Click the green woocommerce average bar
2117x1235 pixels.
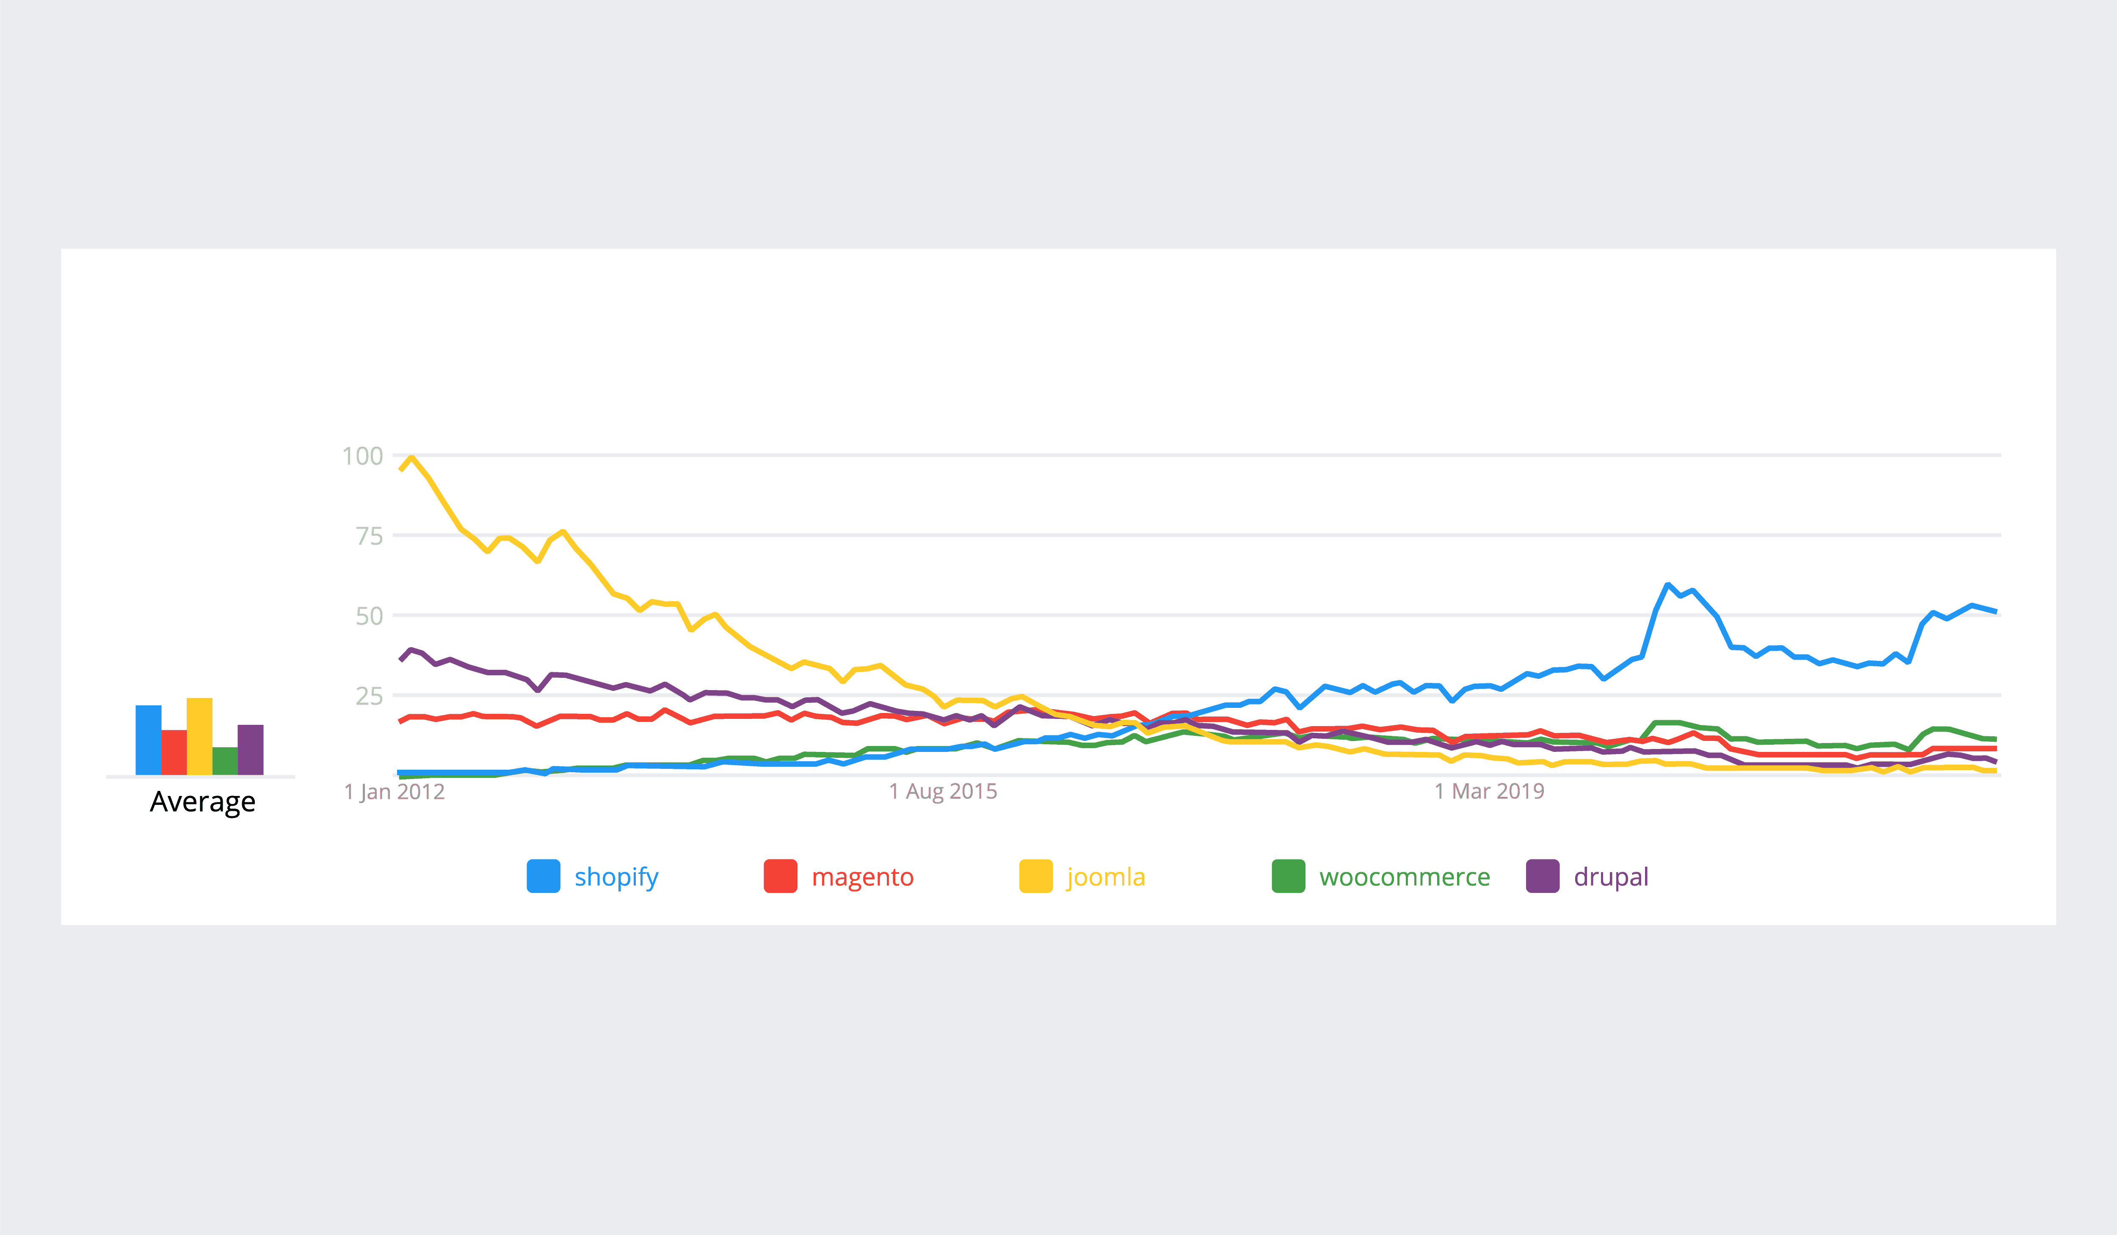coord(225,761)
